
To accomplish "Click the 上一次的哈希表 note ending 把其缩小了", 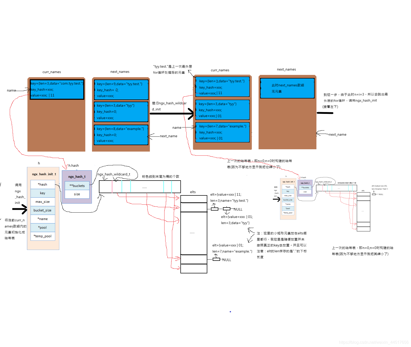I will click(363, 251).
